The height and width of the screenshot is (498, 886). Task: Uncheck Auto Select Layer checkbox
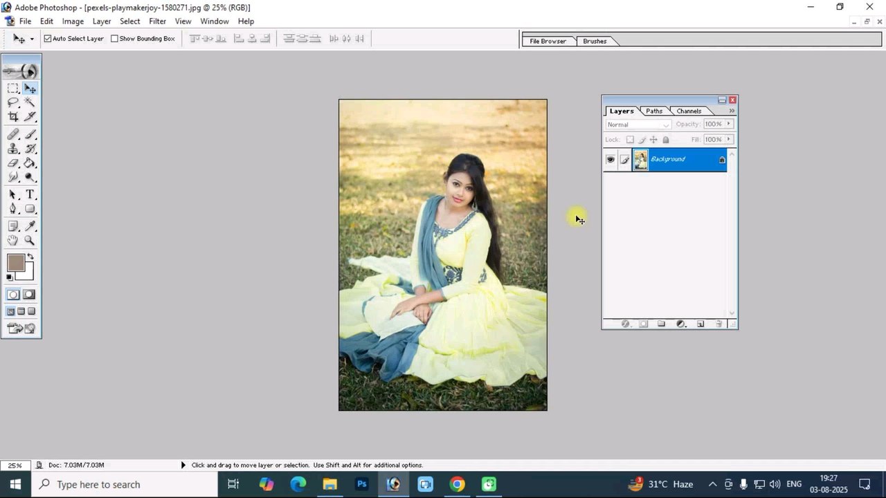pos(48,39)
